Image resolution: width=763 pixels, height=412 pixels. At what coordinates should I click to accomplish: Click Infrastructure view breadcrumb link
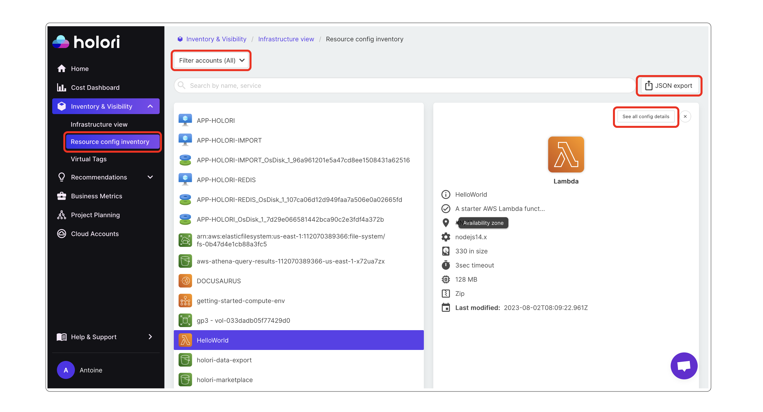pos(286,39)
